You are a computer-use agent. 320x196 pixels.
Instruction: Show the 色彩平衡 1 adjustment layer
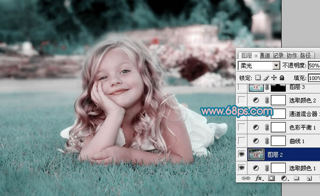[x=242, y=127]
